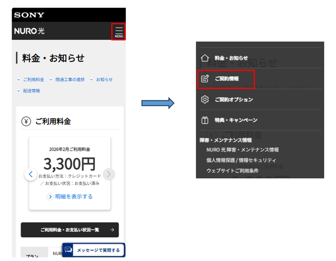Click the SONY logo in header
The image size is (336, 261).
[29, 15]
